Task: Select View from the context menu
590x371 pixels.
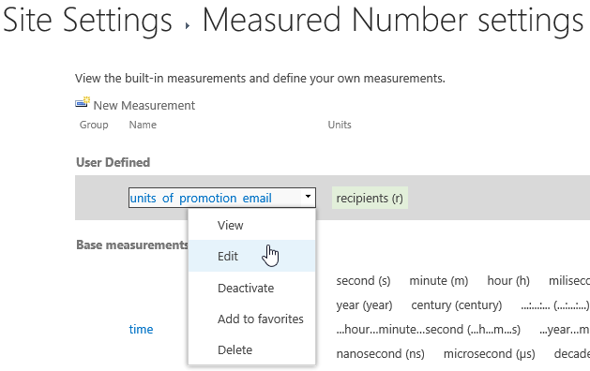Action: pos(231,225)
